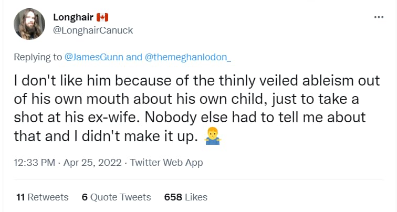This screenshot has height=212, width=397.
Task: Visit the @themeghanlodon_ mention link
Action: pyautogui.click(x=188, y=57)
